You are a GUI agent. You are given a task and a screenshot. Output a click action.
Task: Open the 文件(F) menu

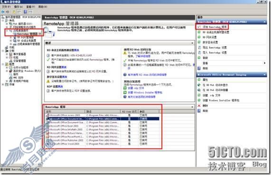pyautogui.click(x=6, y=7)
